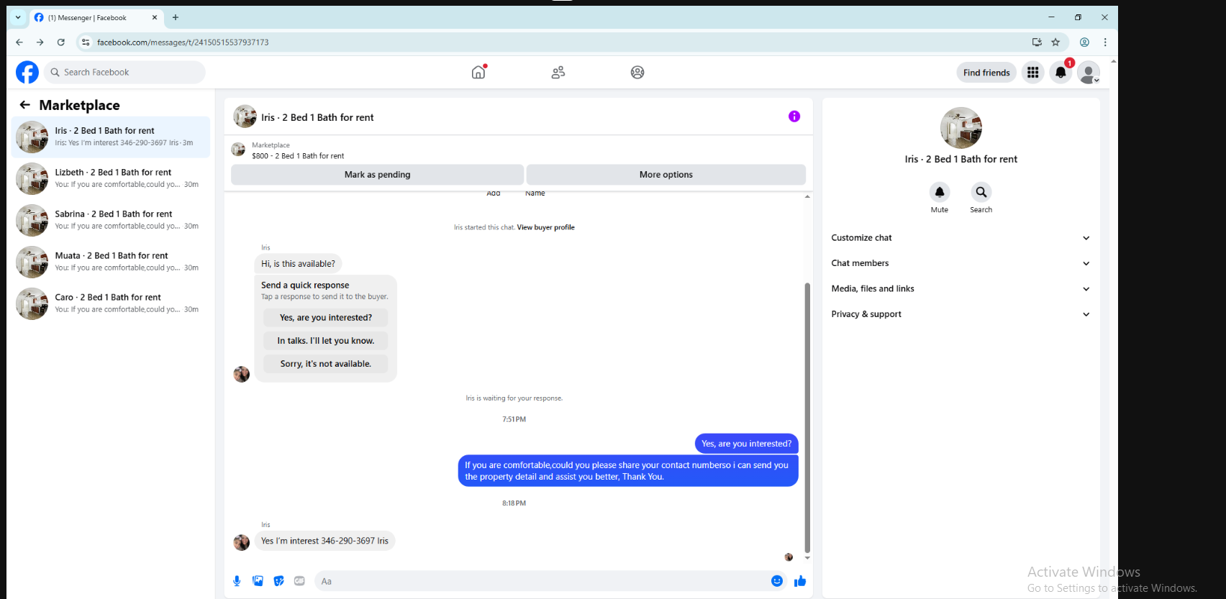Reload the page in the browser
Image resolution: width=1226 pixels, height=599 pixels.
tap(61, 42)
